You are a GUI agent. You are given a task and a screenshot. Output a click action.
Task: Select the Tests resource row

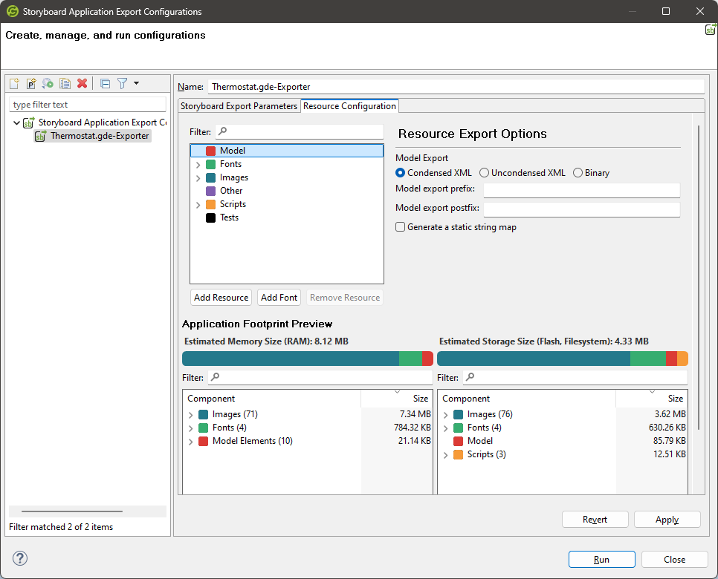pos(287,217)
